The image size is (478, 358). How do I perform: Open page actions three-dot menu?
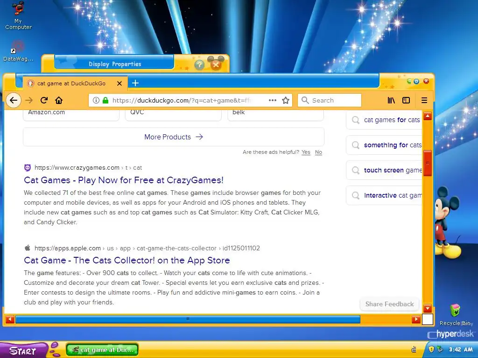[x=273, y=100]
